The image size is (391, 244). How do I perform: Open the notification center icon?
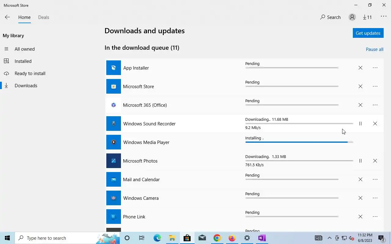point(381,238)
